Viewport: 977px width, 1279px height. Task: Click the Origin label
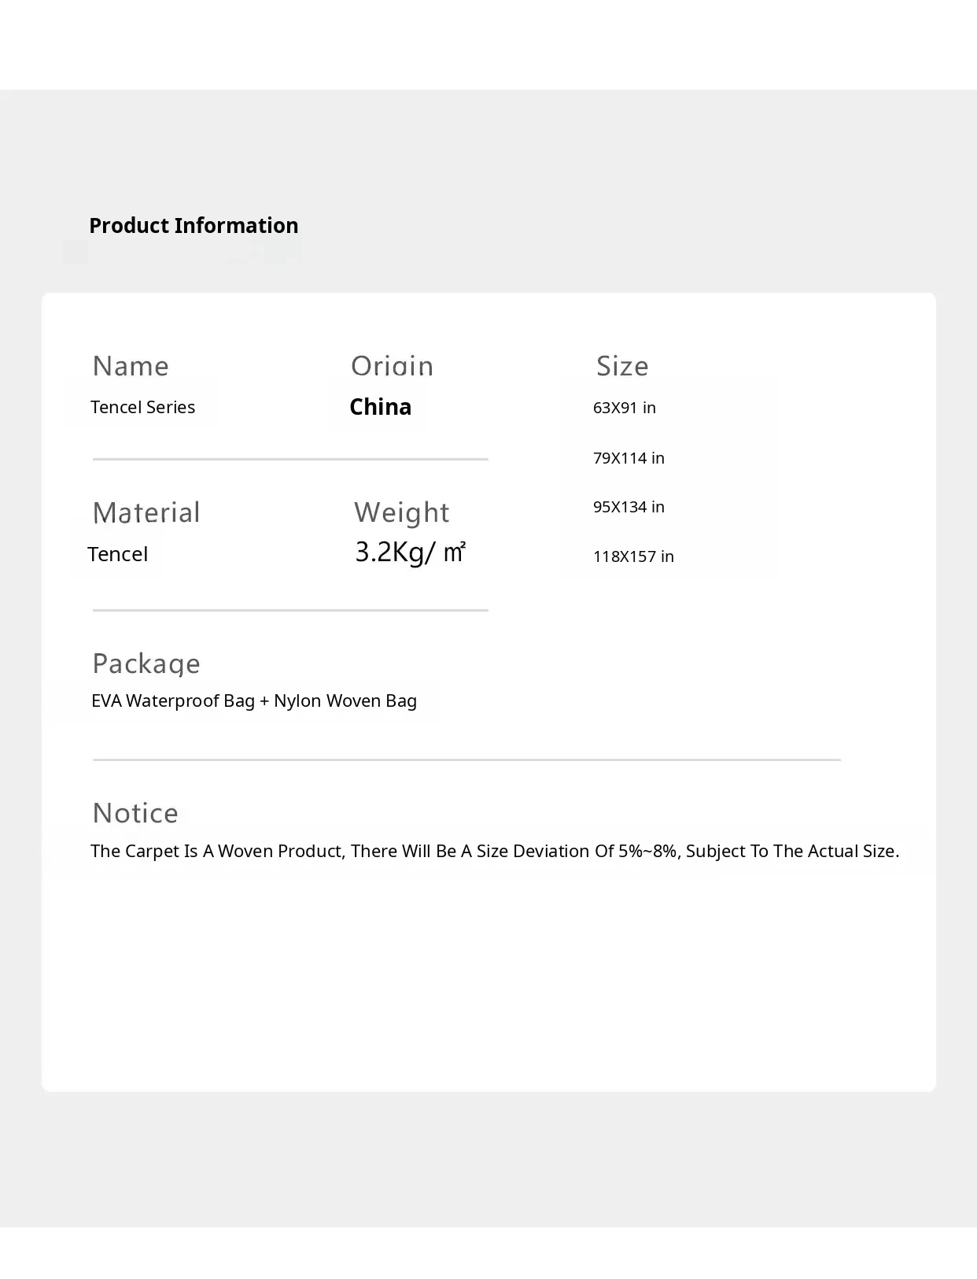[392, 367]
